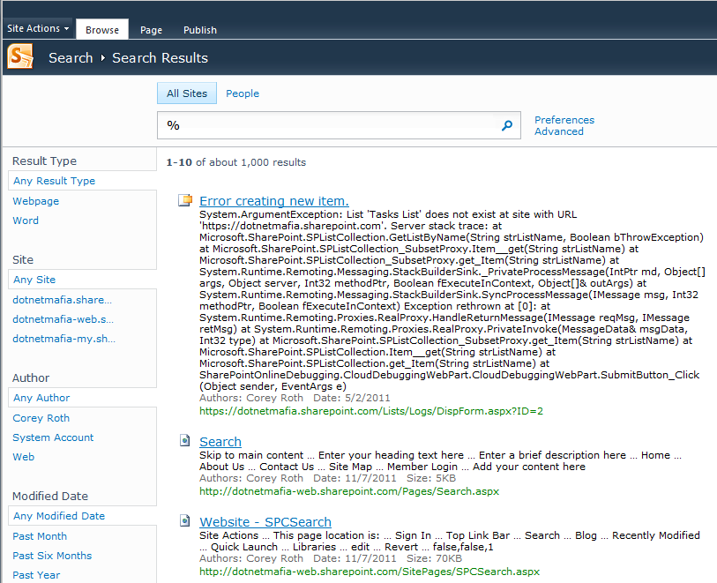
Task: Open the Advanced search link
Action: (x=559, y=131)
